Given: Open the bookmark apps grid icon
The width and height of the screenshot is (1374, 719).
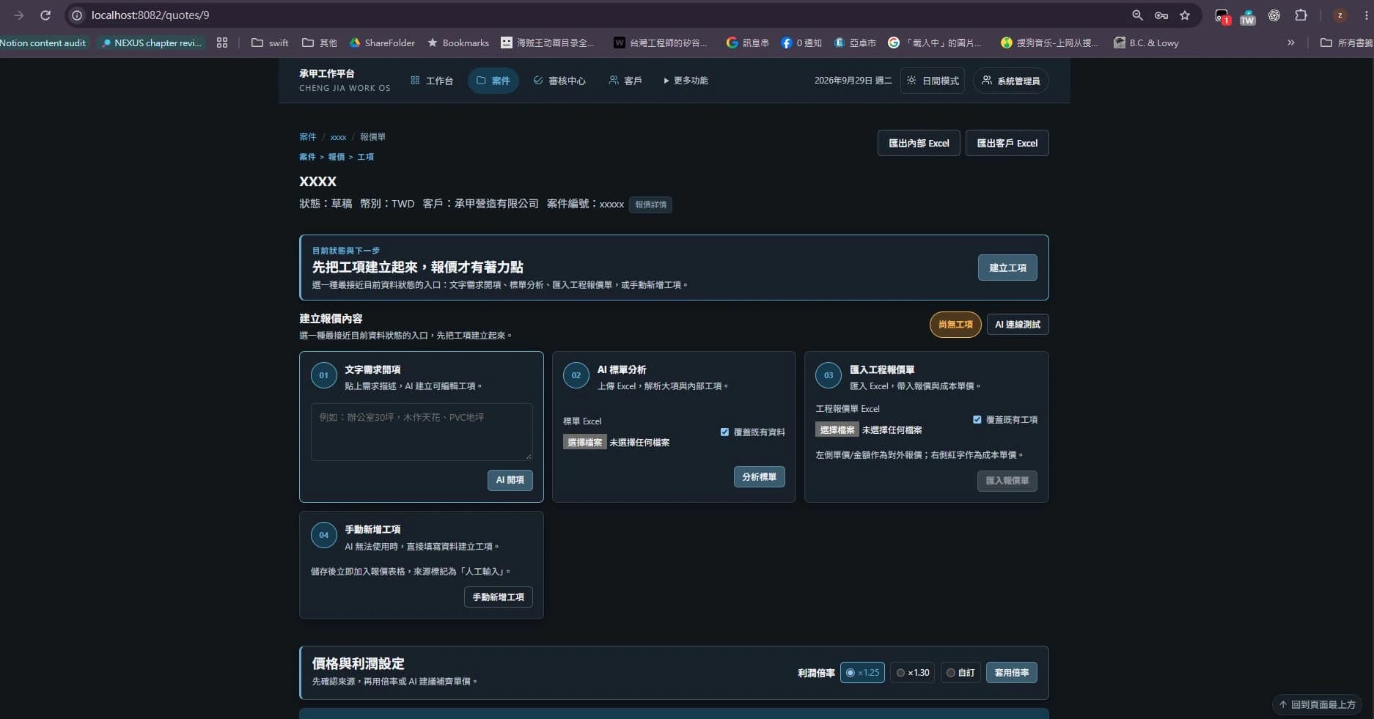Looking at the screenshot, I should (222, 43).
